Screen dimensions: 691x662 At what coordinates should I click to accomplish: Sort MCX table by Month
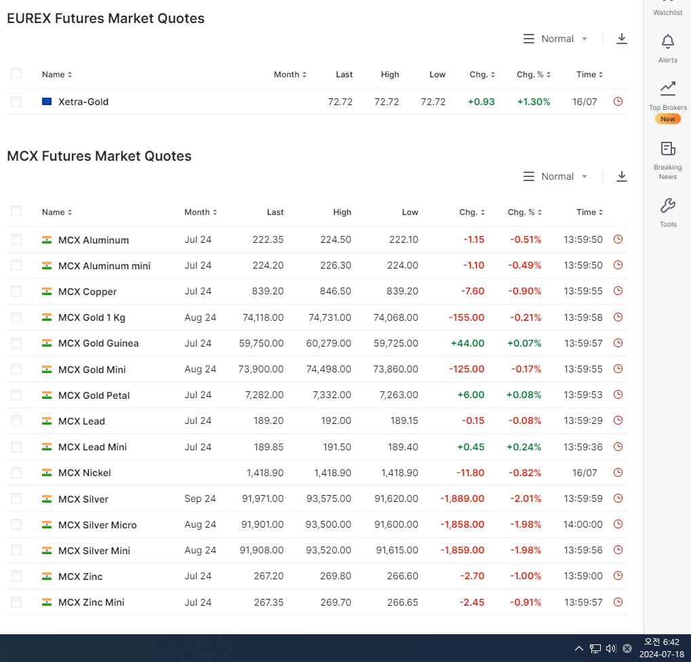(x=201, y=212)
